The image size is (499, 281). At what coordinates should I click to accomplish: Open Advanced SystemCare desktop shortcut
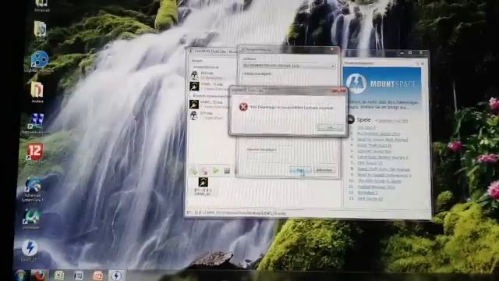coord(33,189)
